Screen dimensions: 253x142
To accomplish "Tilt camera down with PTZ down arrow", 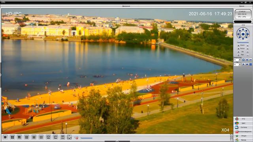I will click(243, 39).
